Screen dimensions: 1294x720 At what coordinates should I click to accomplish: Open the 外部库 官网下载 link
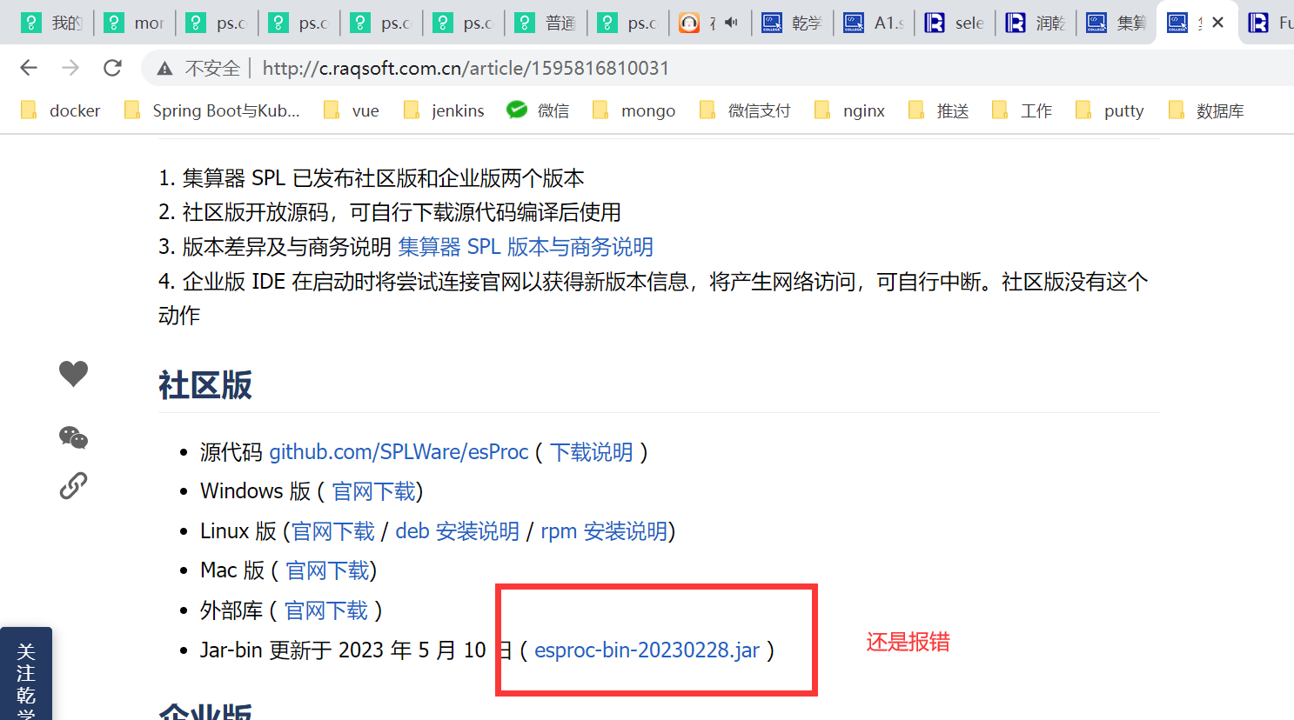[x=326, y=610]
